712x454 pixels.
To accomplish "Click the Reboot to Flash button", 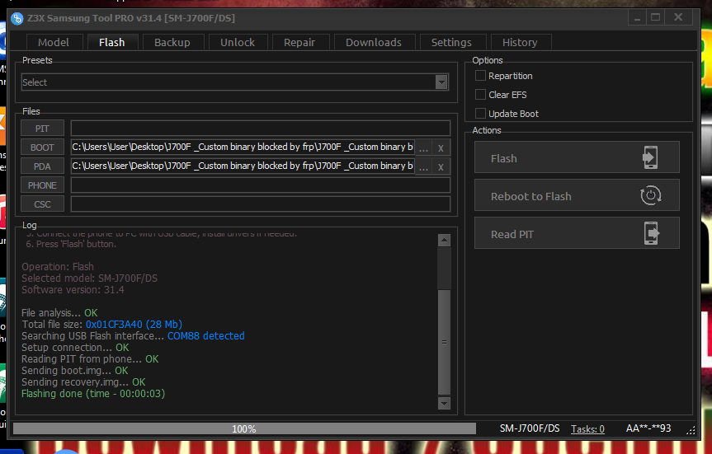I will [x=577, y=195].
